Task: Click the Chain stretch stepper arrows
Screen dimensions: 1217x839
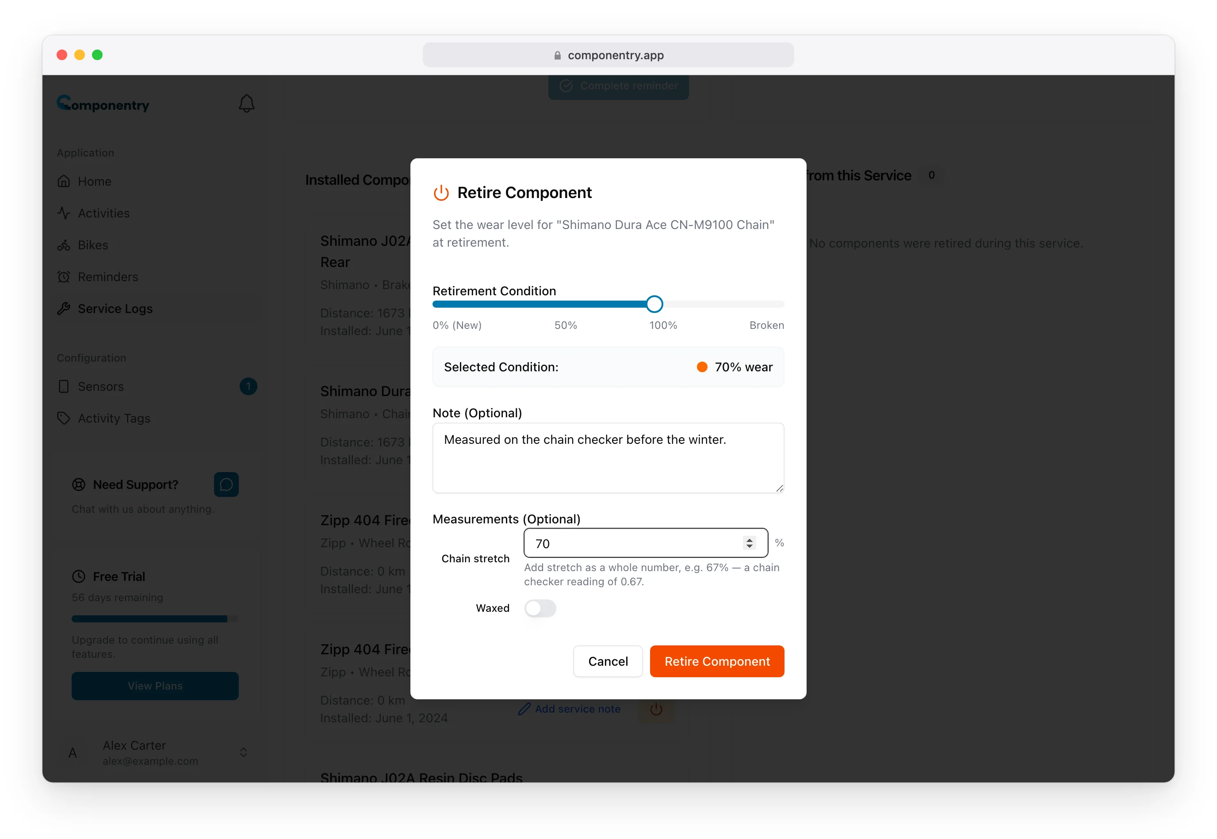Action: tap(749, 543)
